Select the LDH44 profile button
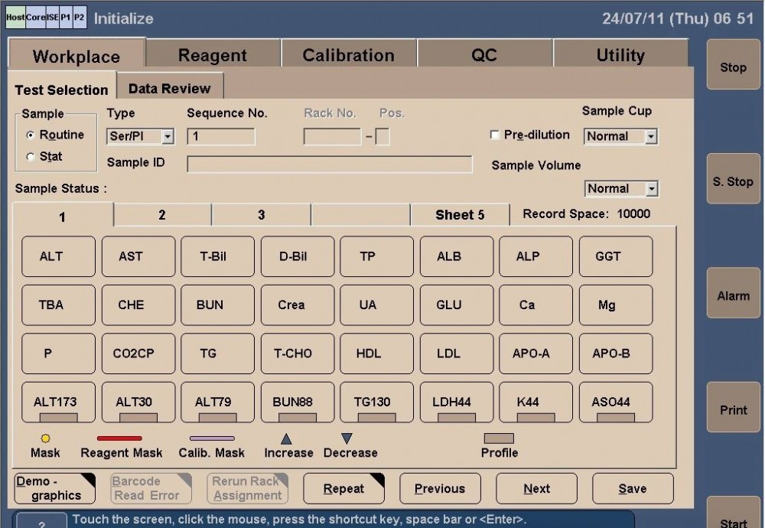The image size is (765, 528). [457, 402]
